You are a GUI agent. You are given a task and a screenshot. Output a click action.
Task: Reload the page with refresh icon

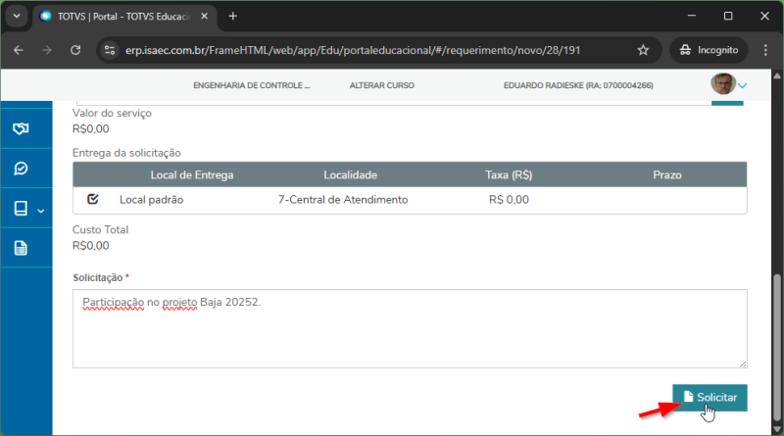[x=75, y=50]
